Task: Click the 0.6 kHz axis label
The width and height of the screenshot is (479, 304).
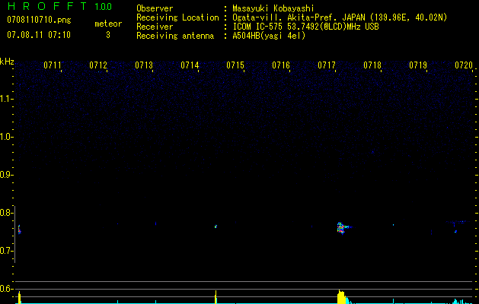Action: coord(5,289)
